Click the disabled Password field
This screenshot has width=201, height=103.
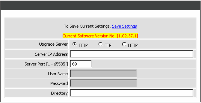pyautogui.click(x=103, y=83)
